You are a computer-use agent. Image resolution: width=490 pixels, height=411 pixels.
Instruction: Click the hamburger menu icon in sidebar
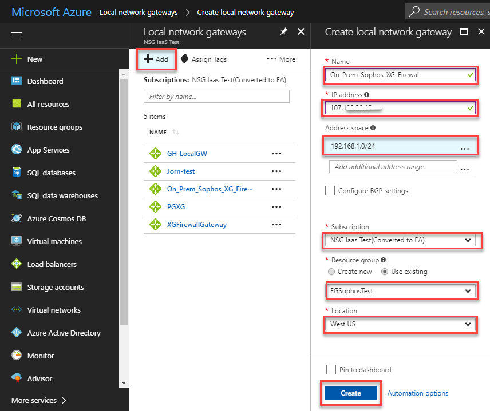point(17,35)
